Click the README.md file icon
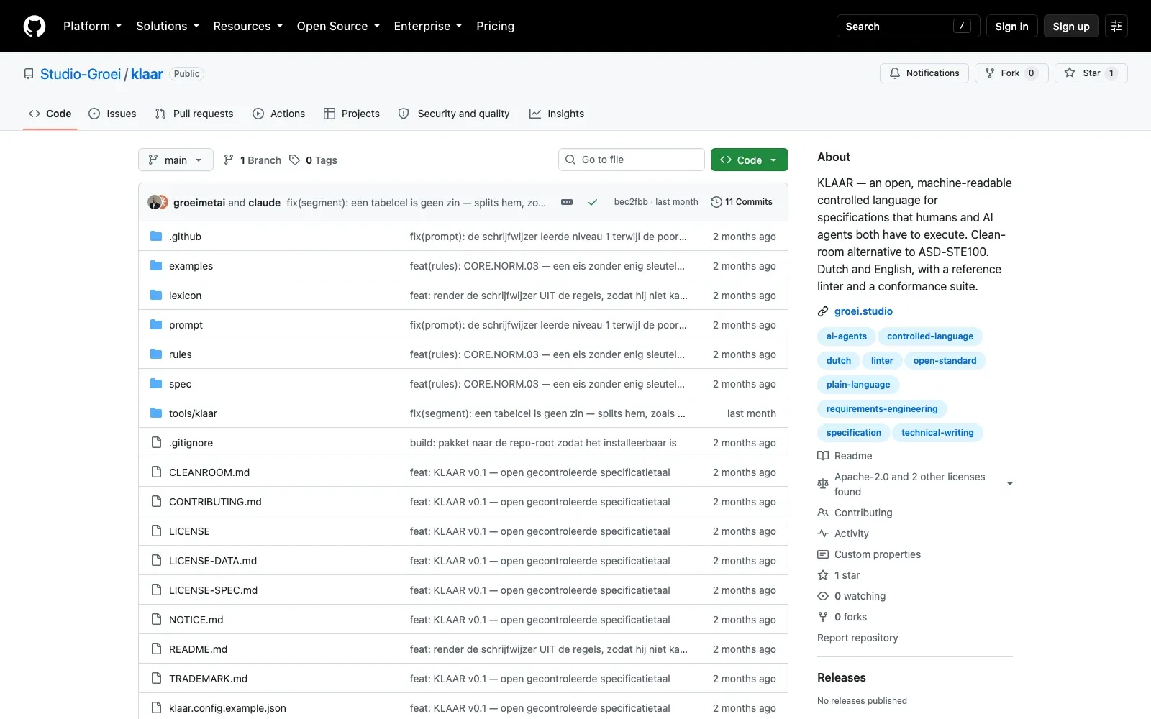The height and width of the screenshot is (719, 1151). [x=156, y=649]
